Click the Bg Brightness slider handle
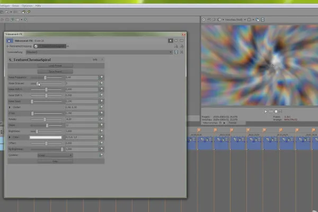The height and width of the screenshot is (212, 318). (x=62, y=149)
